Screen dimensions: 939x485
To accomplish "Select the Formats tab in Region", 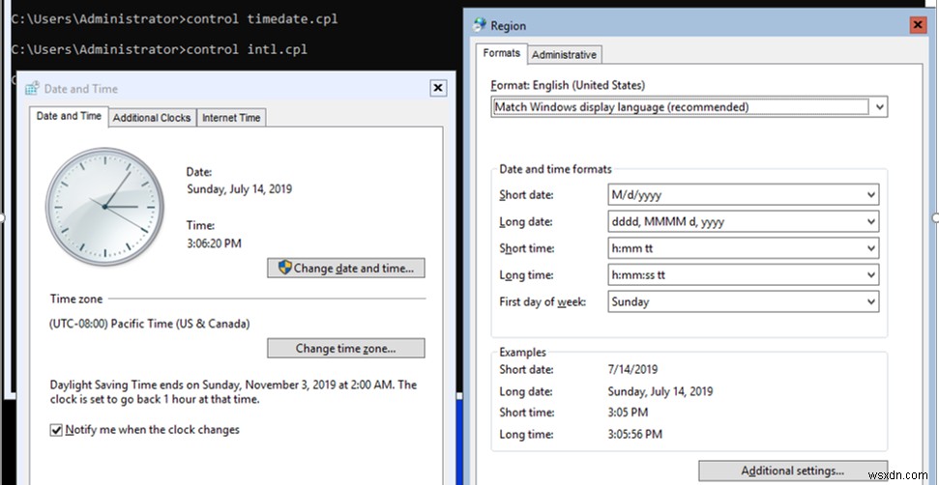I will point(502,53).
